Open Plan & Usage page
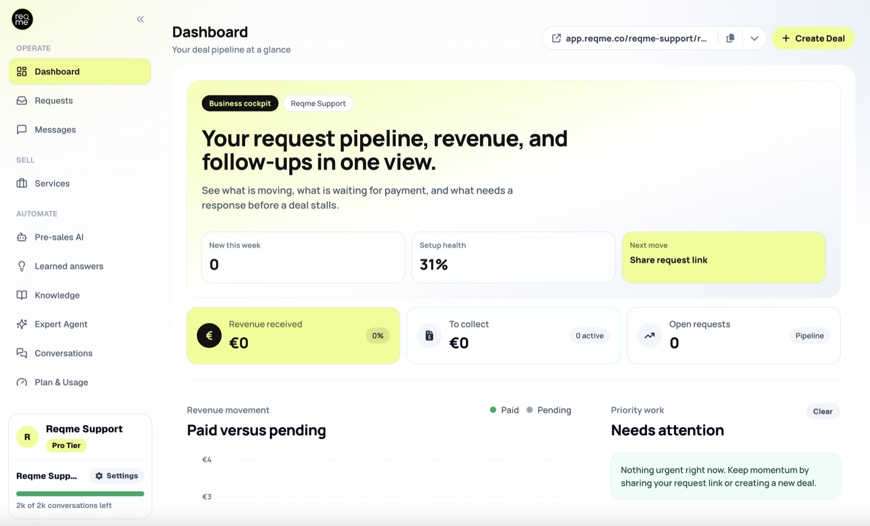 (80, 382)
